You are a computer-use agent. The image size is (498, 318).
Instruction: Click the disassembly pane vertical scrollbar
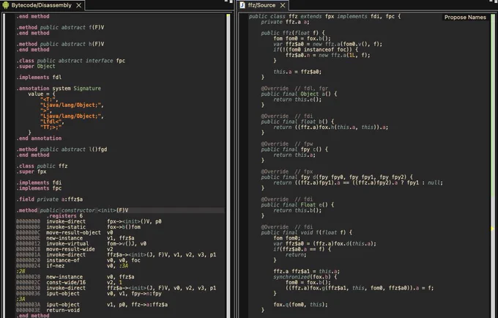coord(228,165)
